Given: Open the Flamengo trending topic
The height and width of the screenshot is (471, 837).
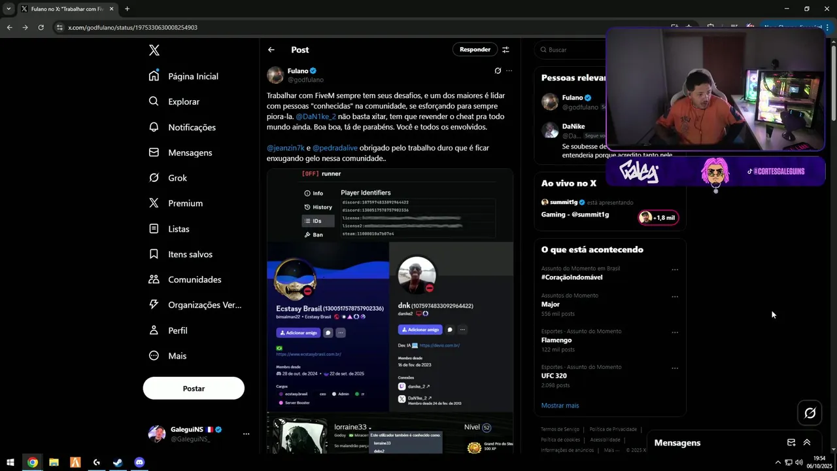Looking at the screenshot, I should tap(556, 340).
